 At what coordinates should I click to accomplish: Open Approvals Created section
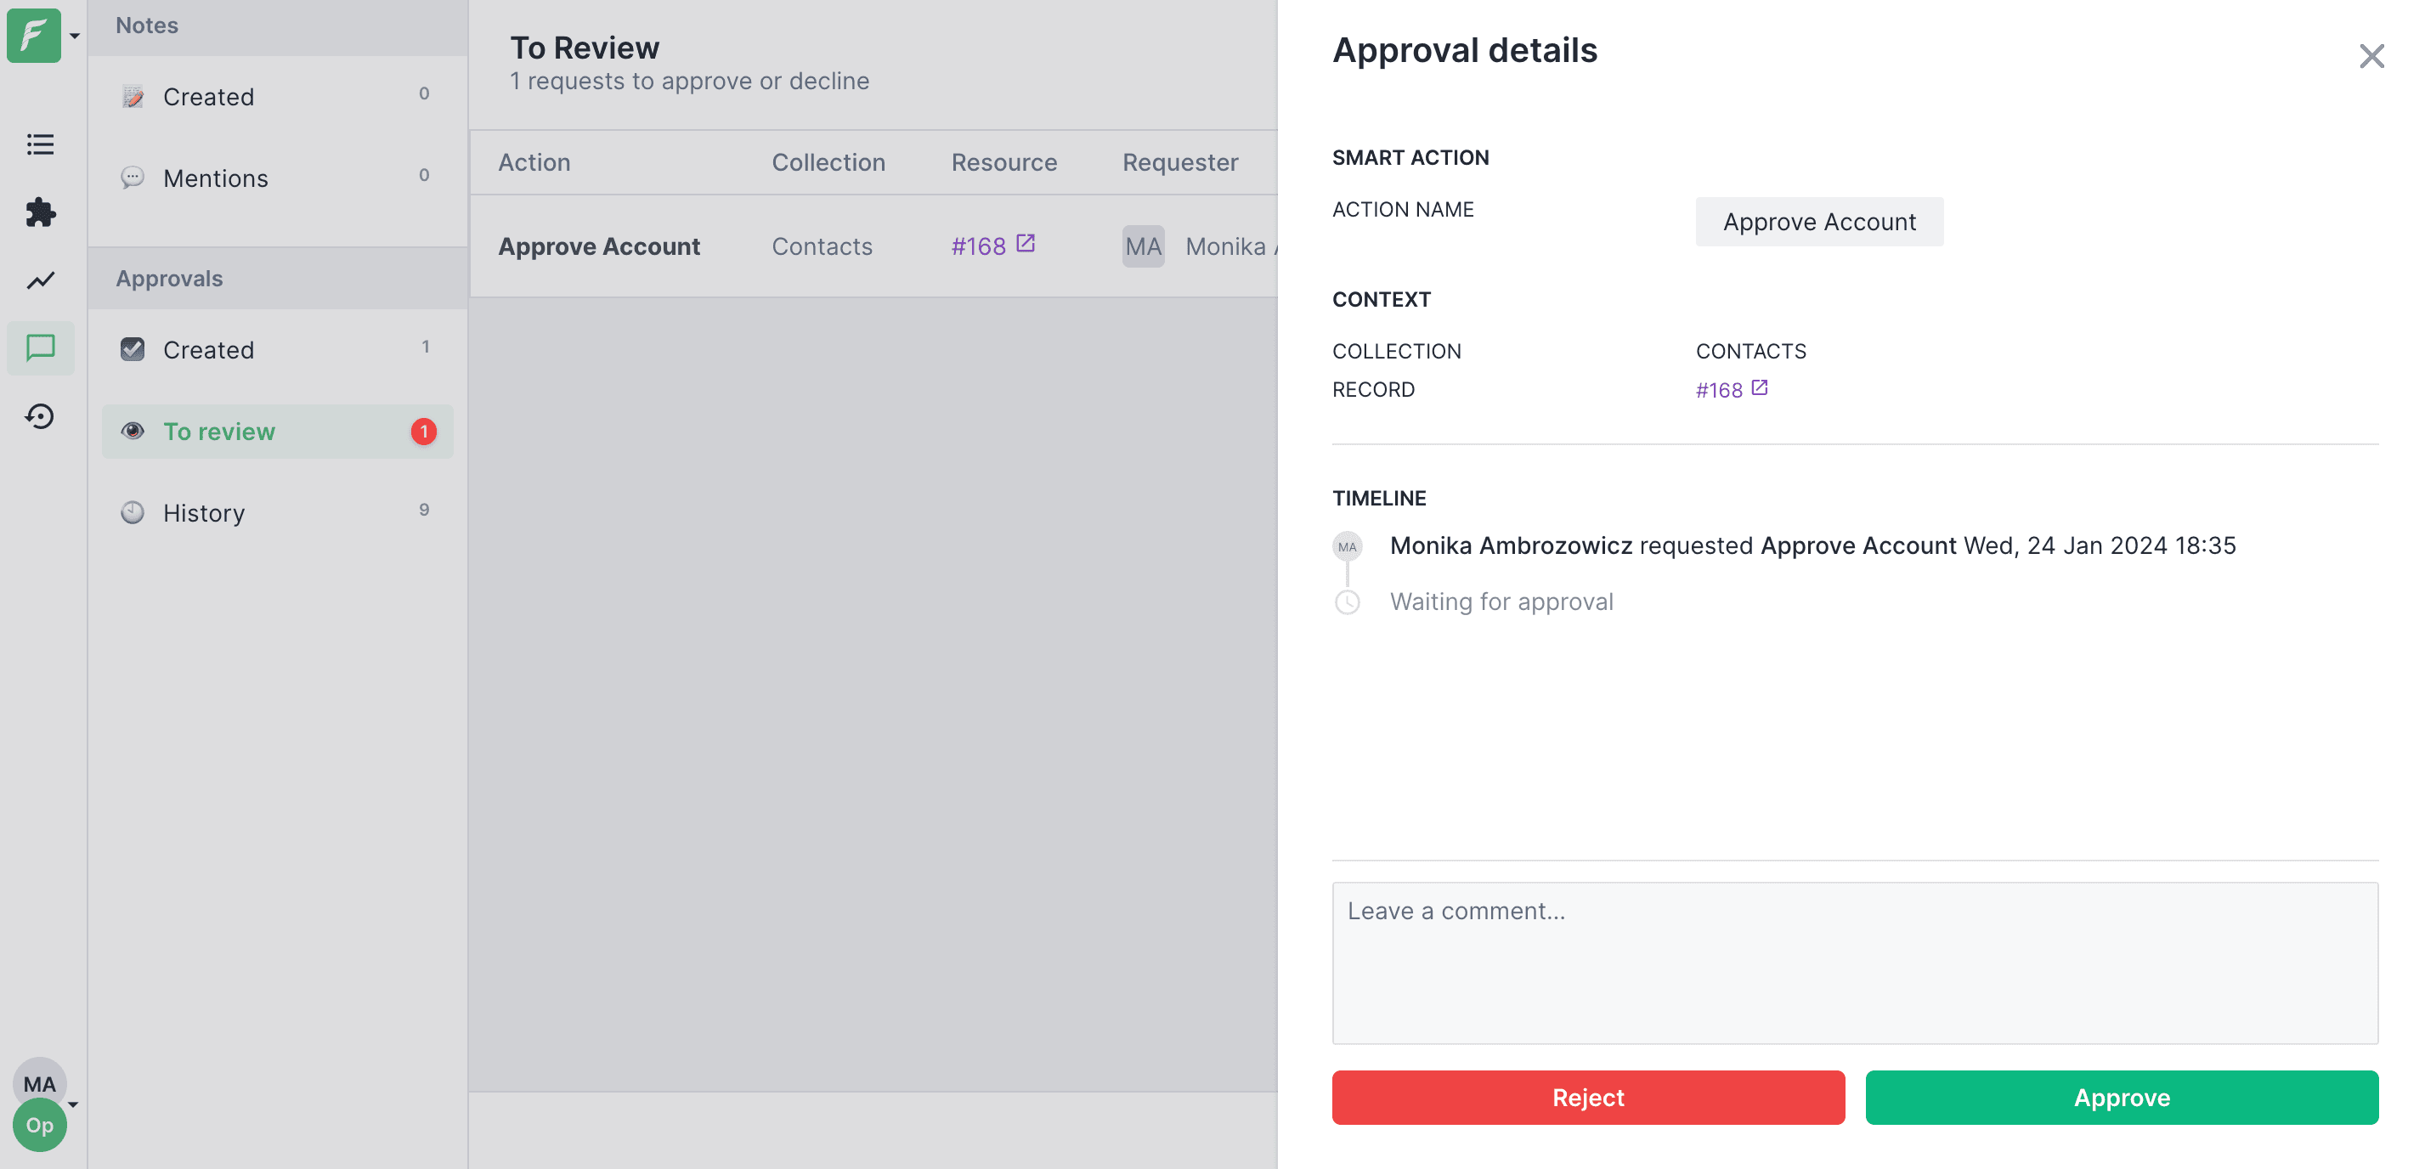pyautogui.click(x=277, y=349)
